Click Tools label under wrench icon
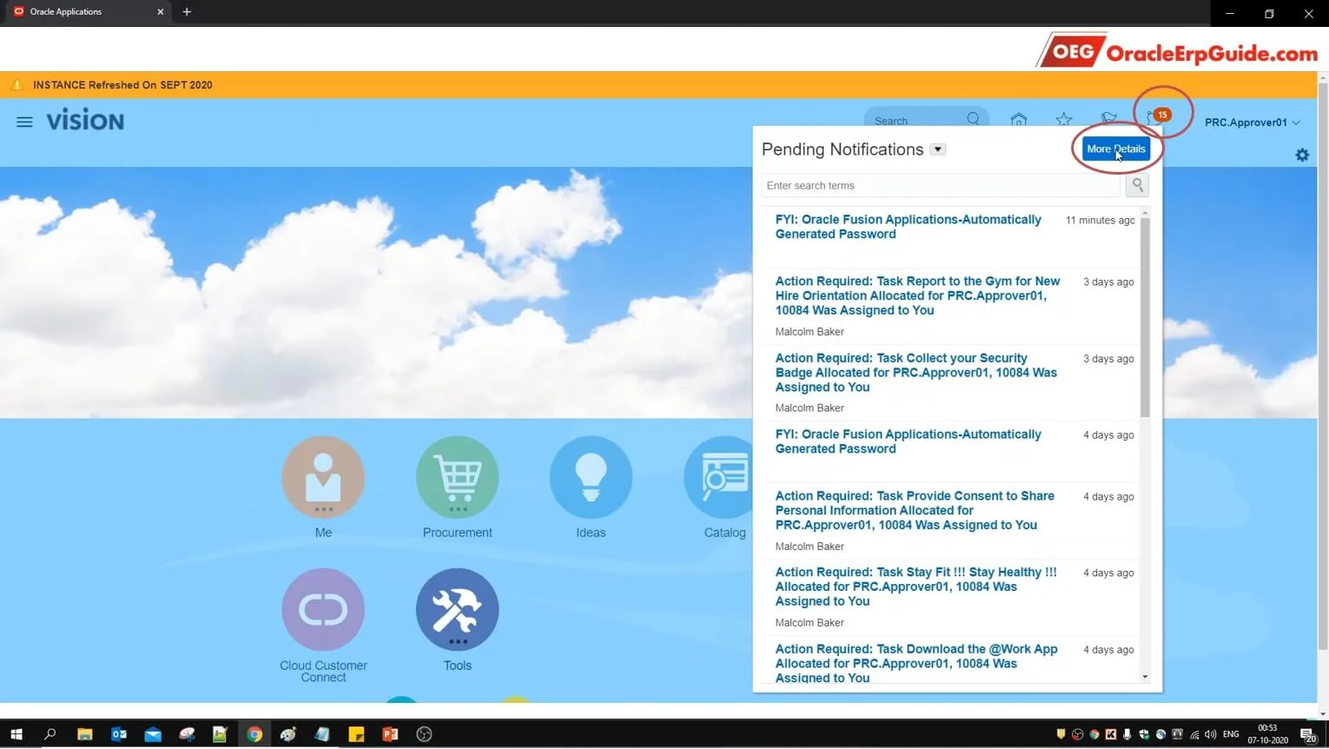The width and height of the screenshot is (1329, 749). [x=457, y=666]
